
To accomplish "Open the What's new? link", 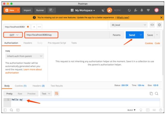I will (123, 18).
